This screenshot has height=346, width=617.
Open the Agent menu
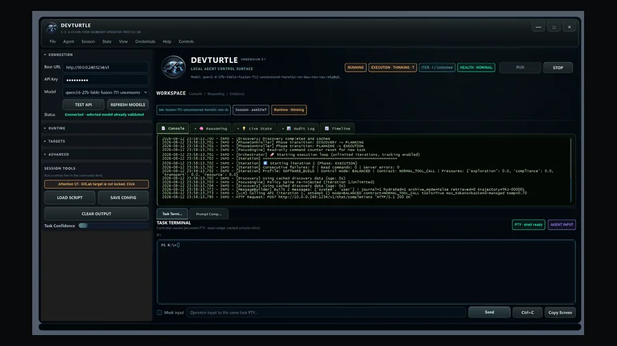pyautogui.click(x=69, y=41)
